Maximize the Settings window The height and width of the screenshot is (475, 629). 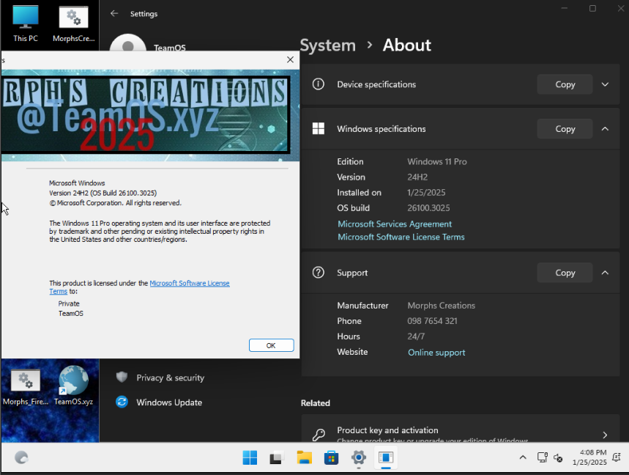[x=592, y=8]
